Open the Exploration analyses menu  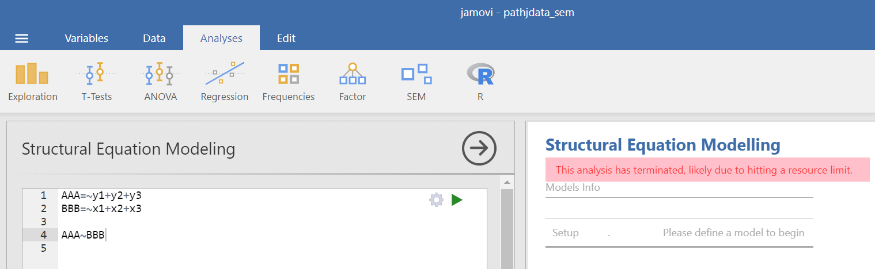point(33,82)
